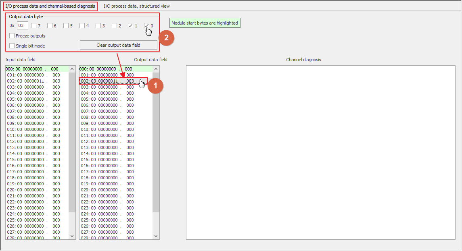Toggle output bit 6 checkbox

(x=50, y=26)
